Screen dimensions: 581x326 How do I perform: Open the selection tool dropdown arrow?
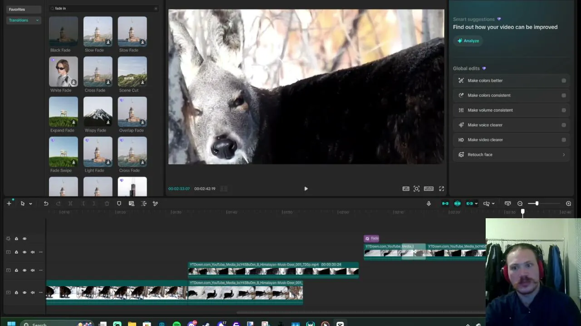[30, 204]
